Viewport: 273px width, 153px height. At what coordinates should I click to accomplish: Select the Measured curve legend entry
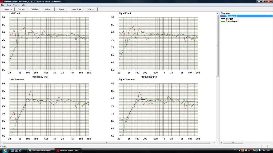click(231, 16)
